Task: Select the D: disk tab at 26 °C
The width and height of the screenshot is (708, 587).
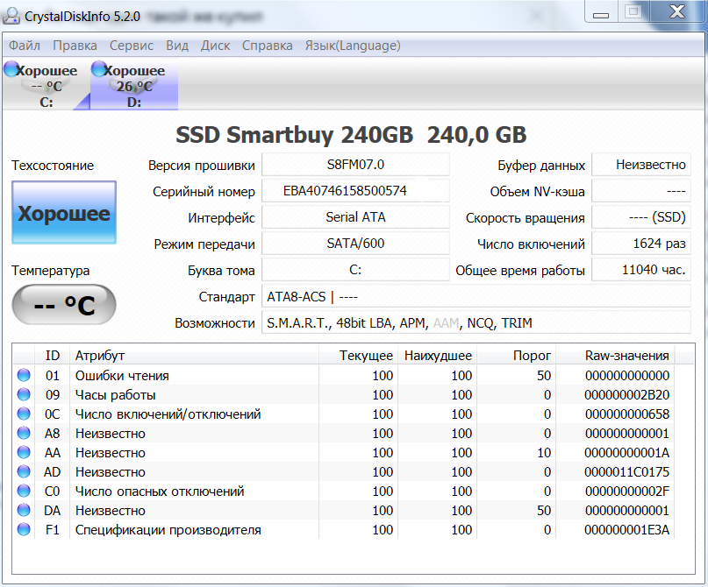Action: coord(134,85)
